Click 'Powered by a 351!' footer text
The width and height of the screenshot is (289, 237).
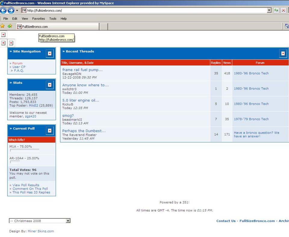174,202
